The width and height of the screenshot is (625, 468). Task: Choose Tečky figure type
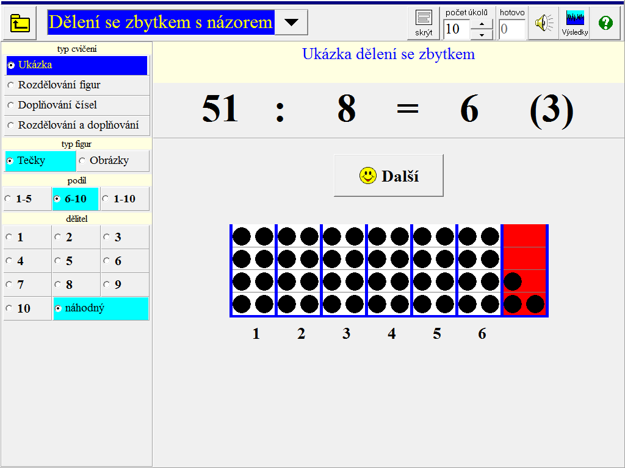point(40,161)
